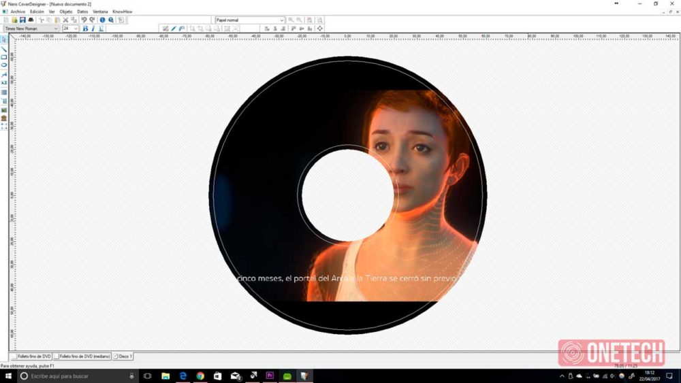The image size is (681, 383).
Task: Select the ellipse tool
Action: (x=4, y=65)
